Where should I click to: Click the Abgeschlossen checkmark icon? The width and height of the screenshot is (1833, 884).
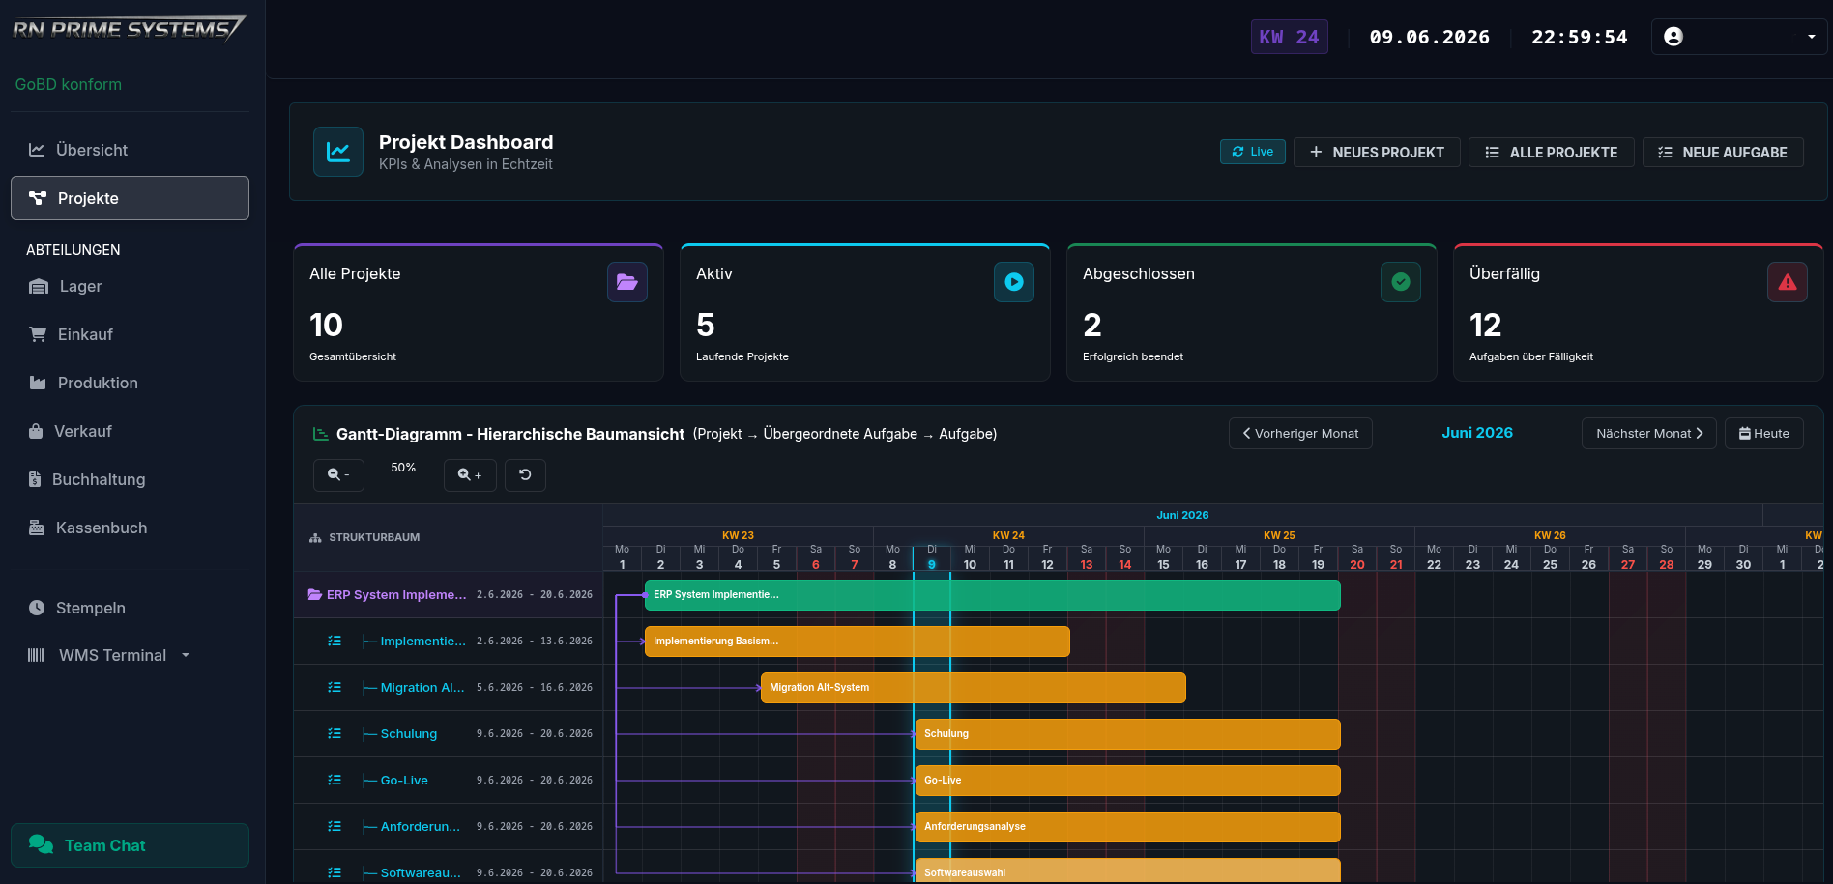click(x=1401, y=282)
